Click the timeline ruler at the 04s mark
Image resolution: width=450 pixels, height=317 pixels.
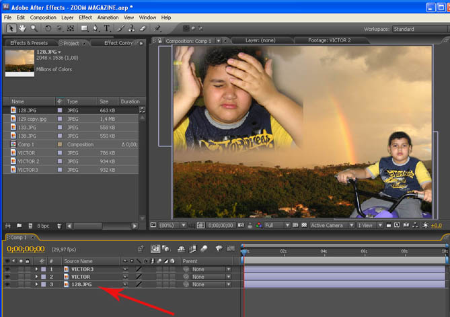[324, 251]
